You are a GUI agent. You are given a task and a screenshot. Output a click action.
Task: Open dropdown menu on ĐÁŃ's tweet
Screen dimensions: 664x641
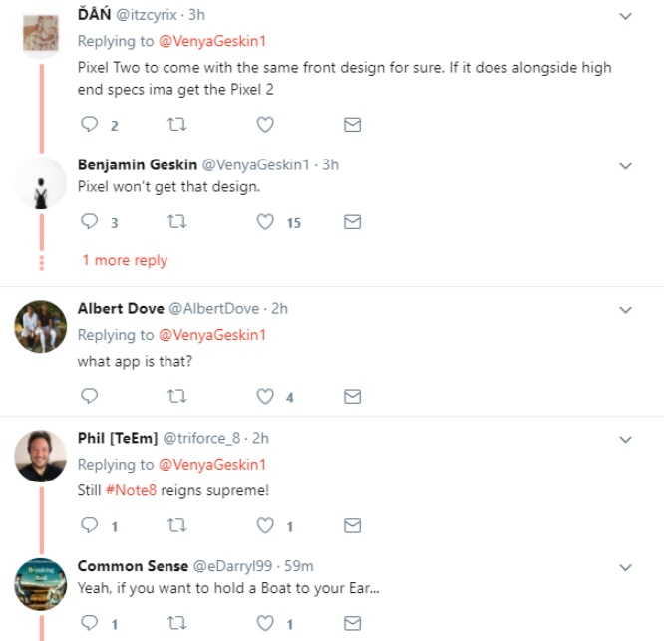click(x=625, y=16)
